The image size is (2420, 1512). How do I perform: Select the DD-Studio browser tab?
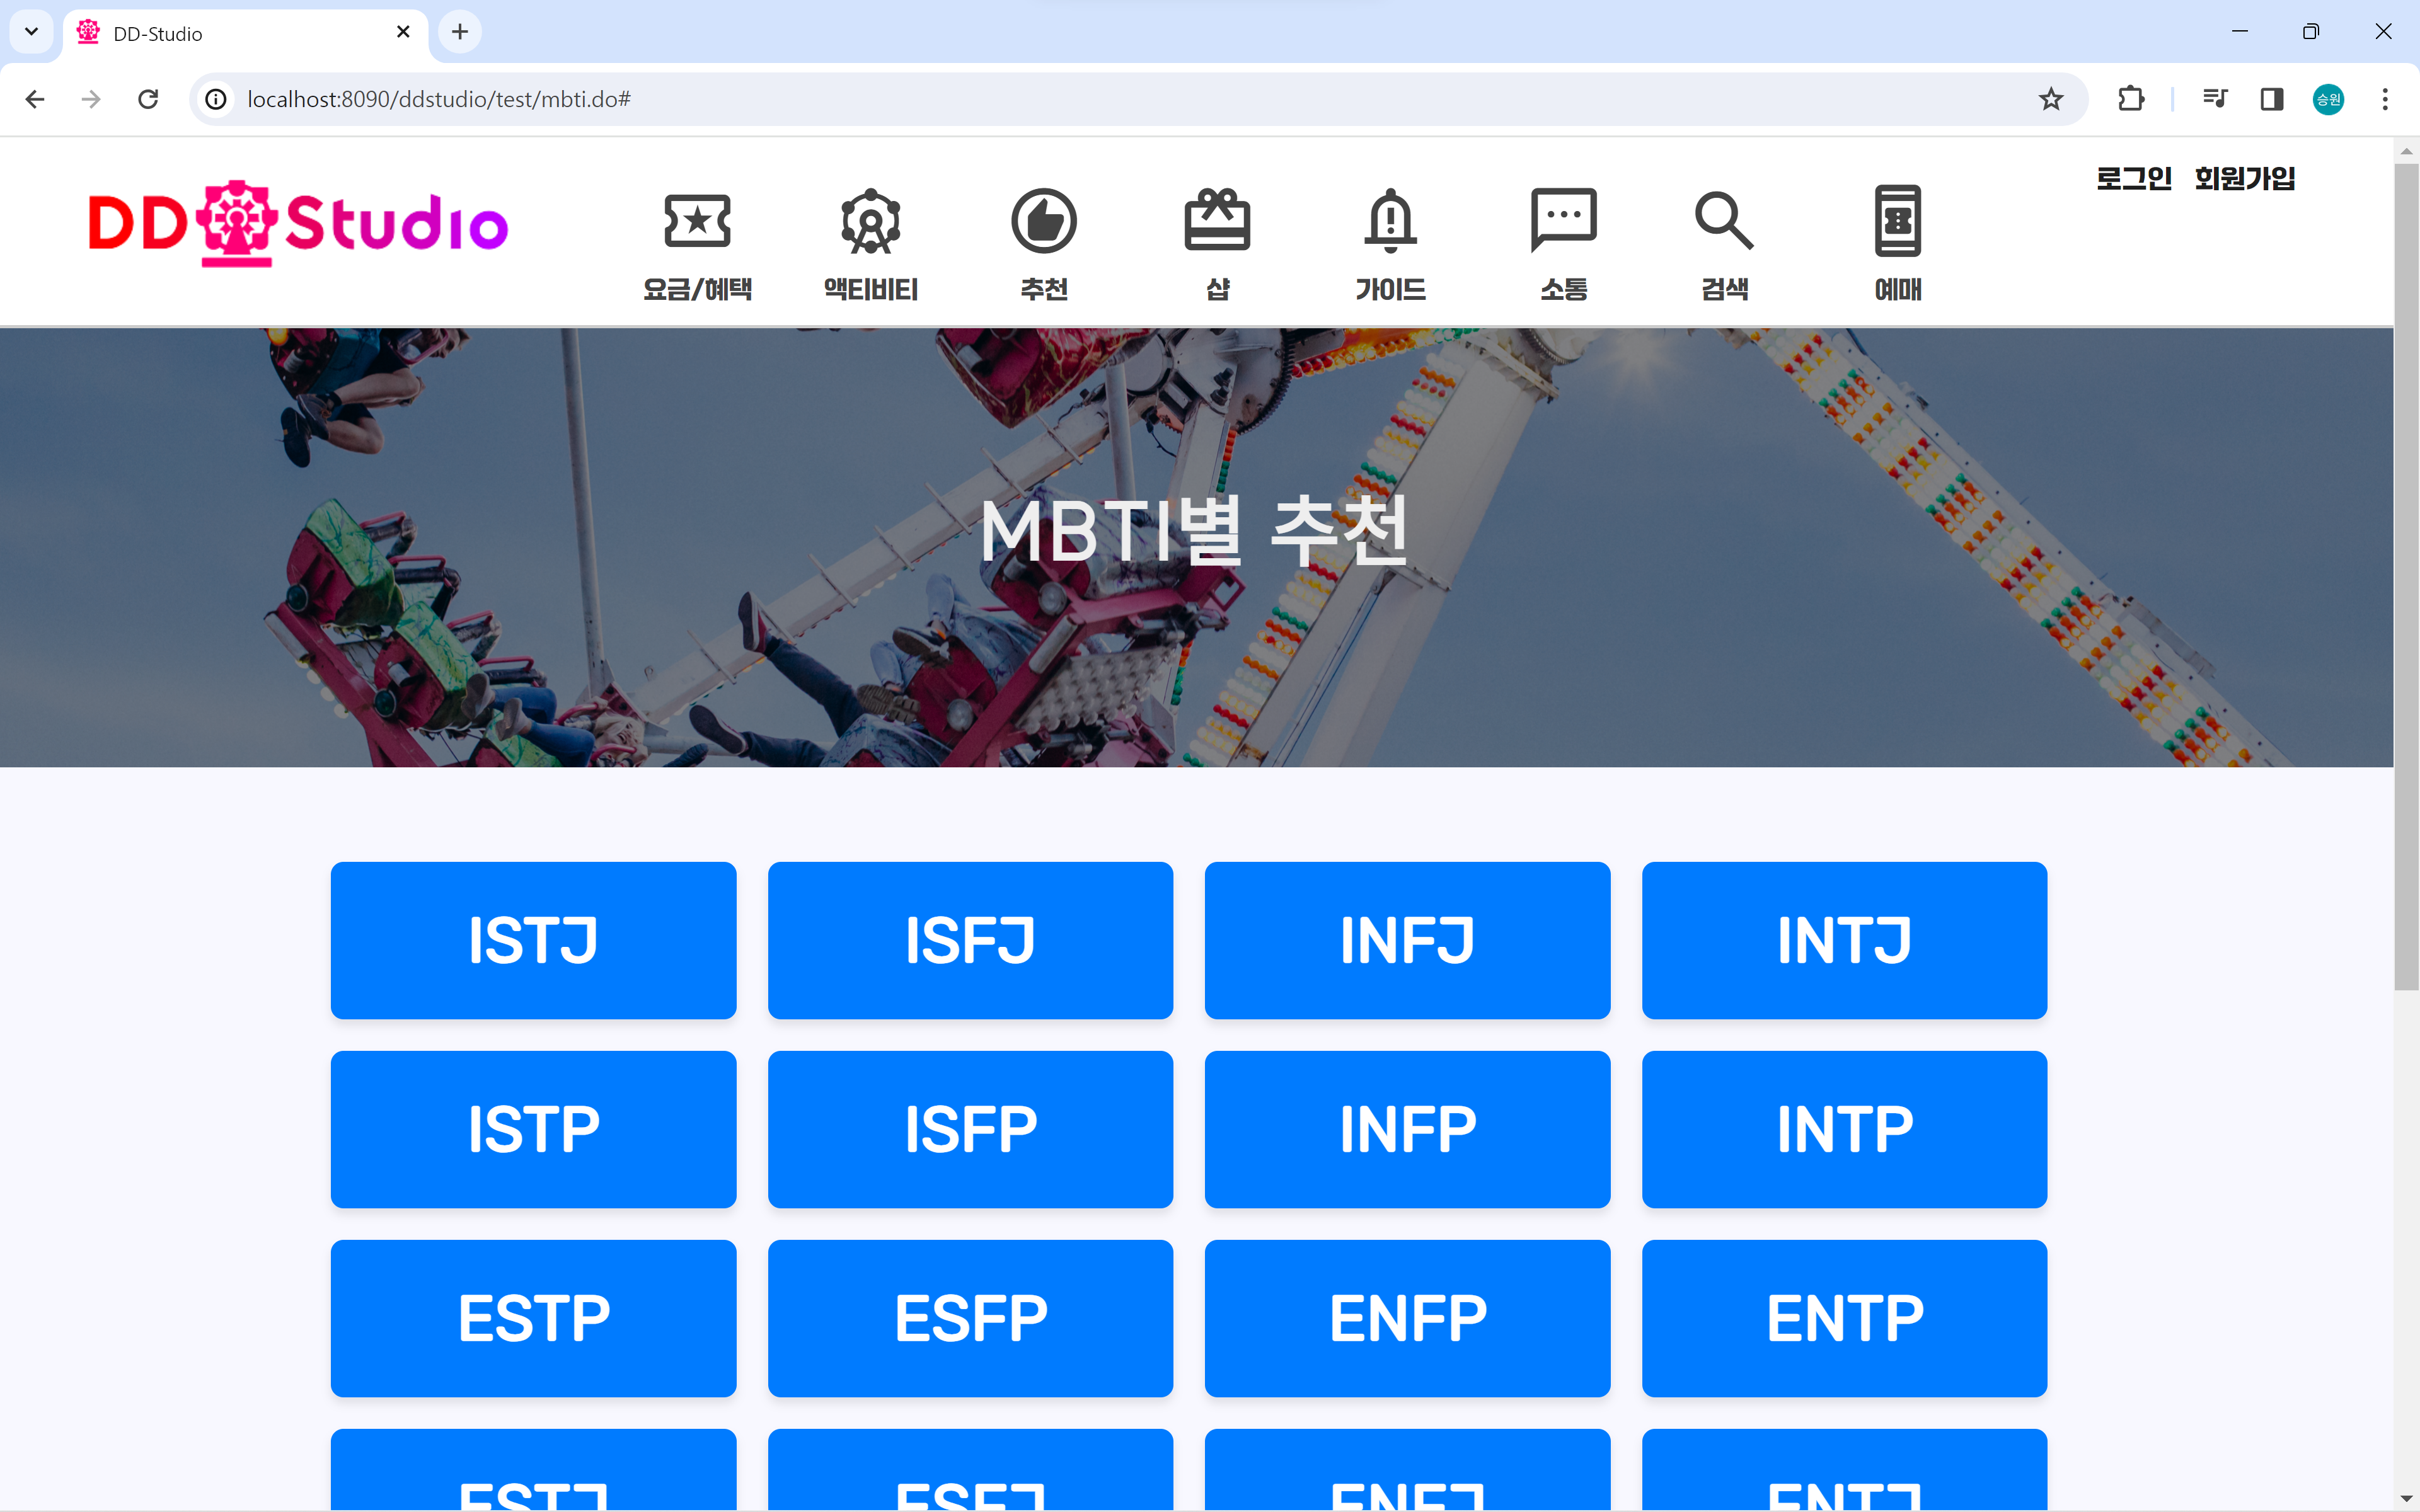[246, 33]
